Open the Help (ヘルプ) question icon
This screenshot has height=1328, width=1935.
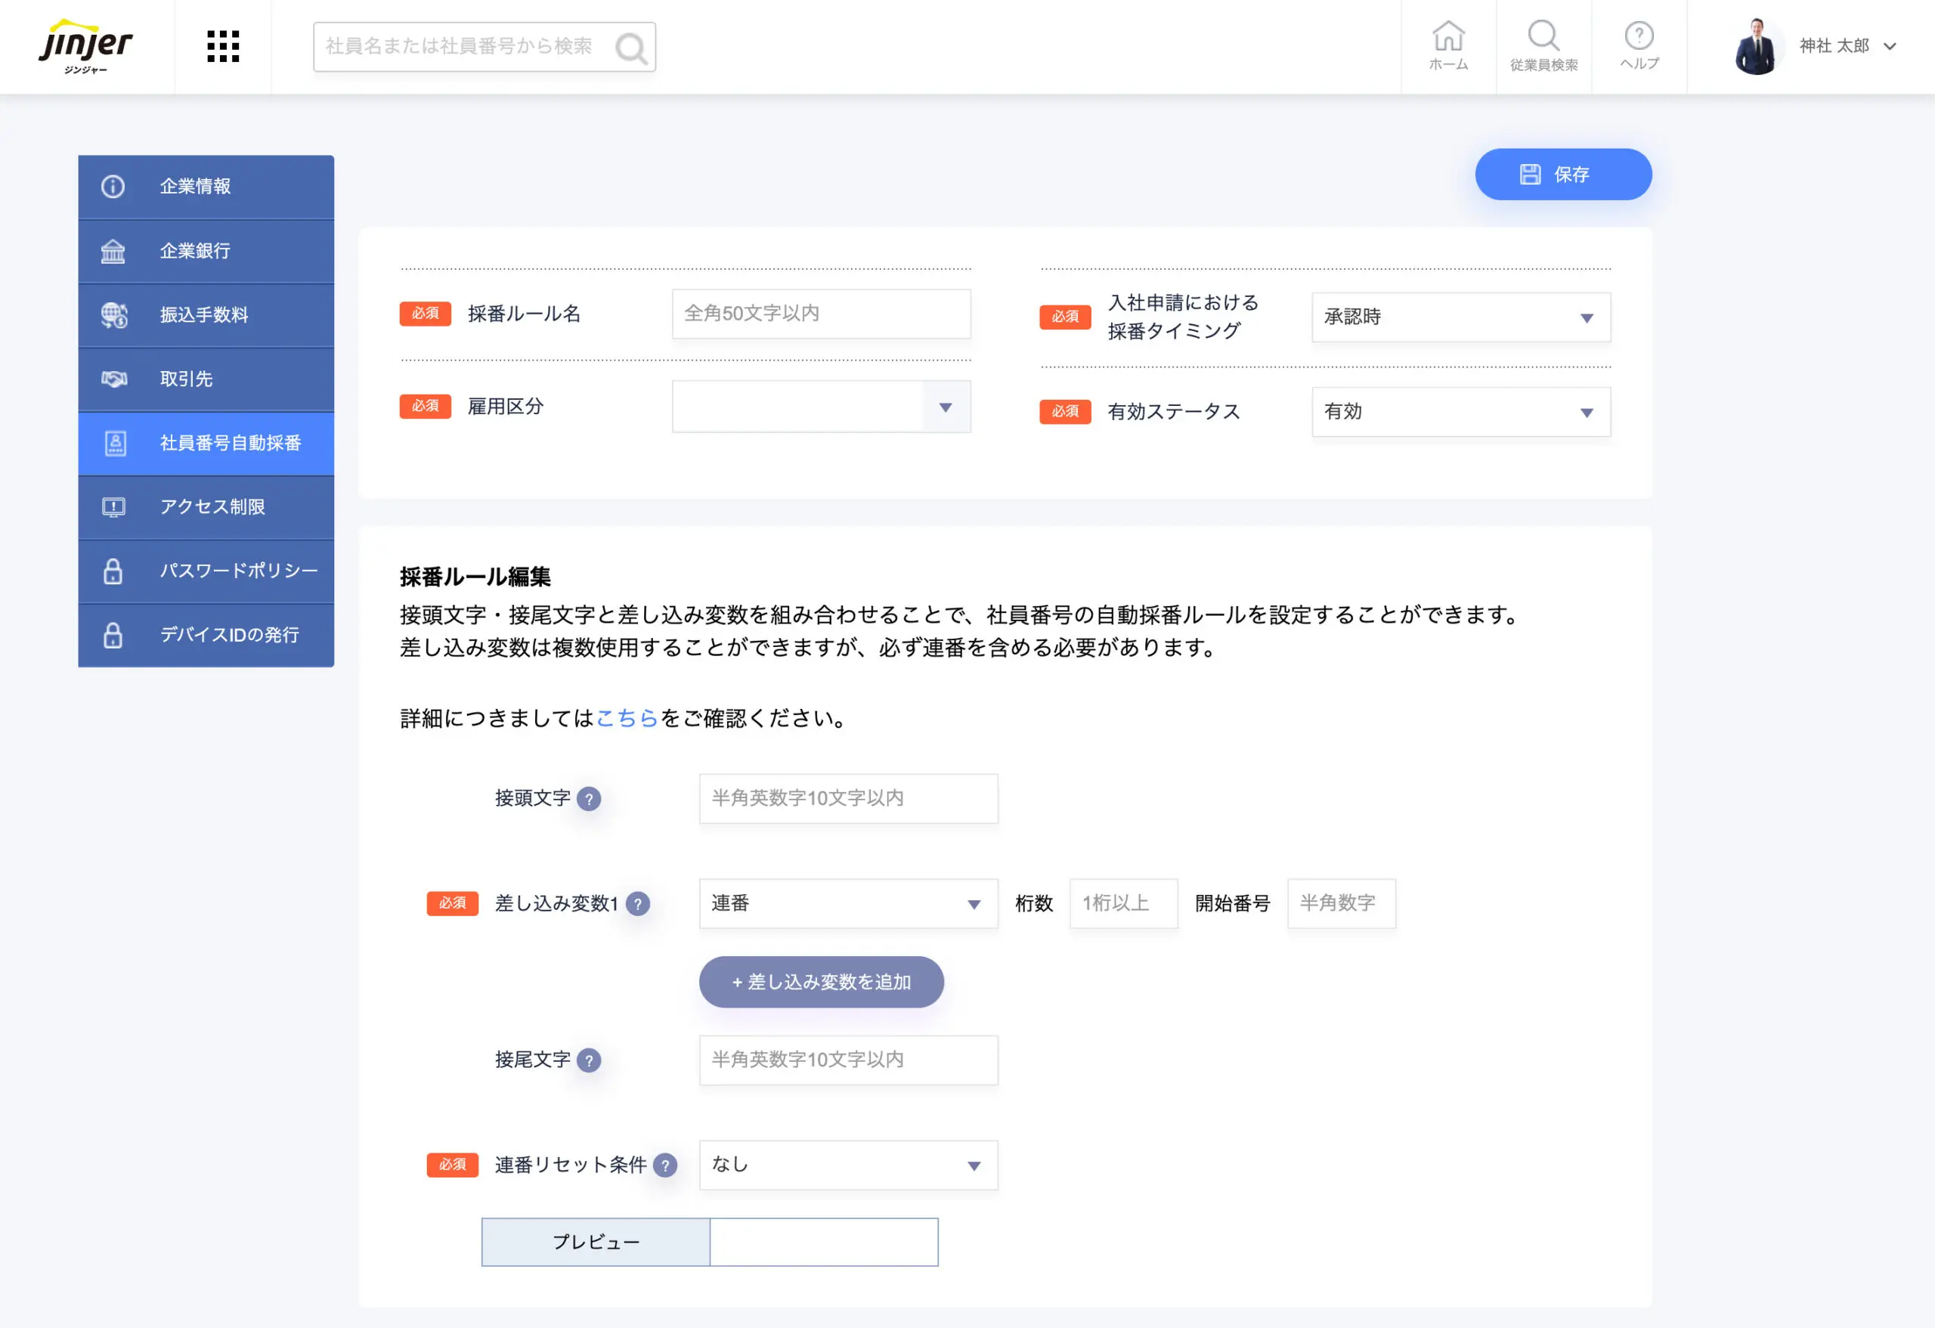[x=1639, y=46]
